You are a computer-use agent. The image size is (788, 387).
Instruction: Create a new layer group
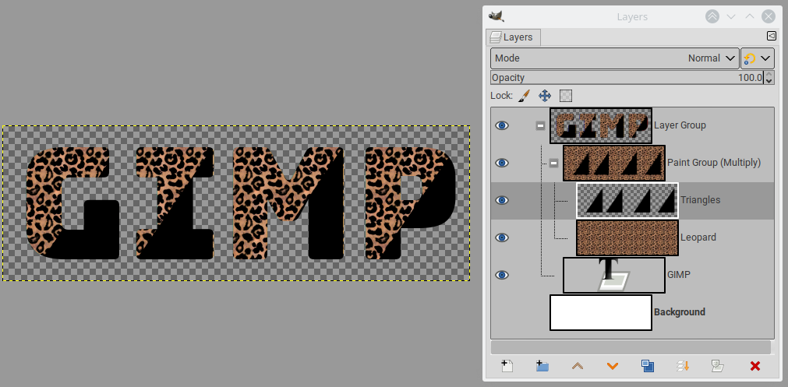[x=542, y=366]
